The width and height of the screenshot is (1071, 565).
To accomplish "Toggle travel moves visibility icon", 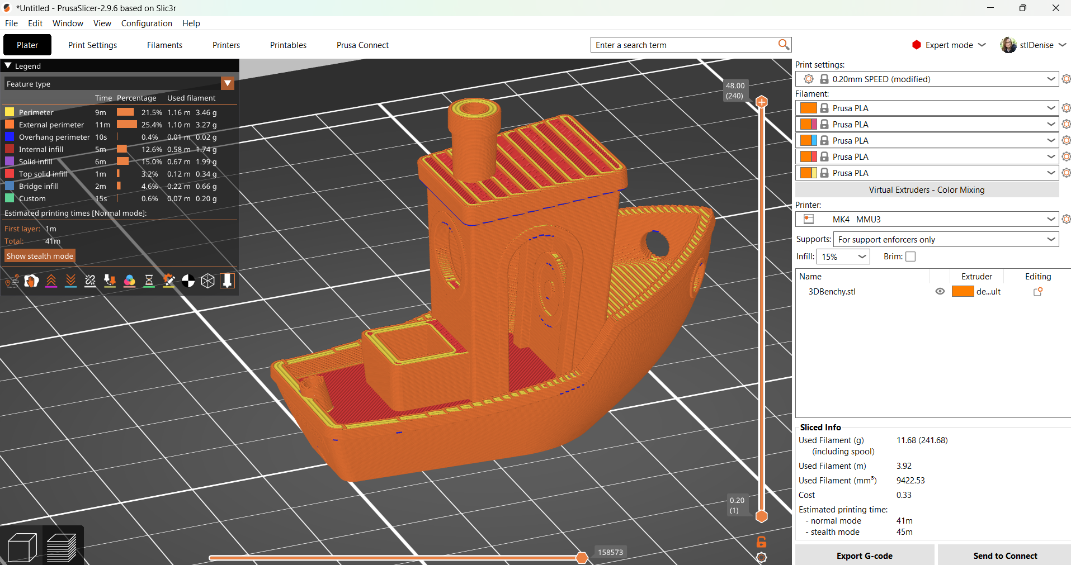I will coord(12,281).
